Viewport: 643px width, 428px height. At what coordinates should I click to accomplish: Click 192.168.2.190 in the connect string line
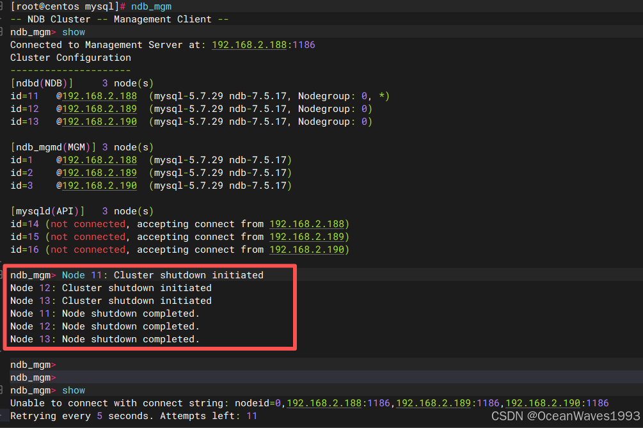(543, 403)
